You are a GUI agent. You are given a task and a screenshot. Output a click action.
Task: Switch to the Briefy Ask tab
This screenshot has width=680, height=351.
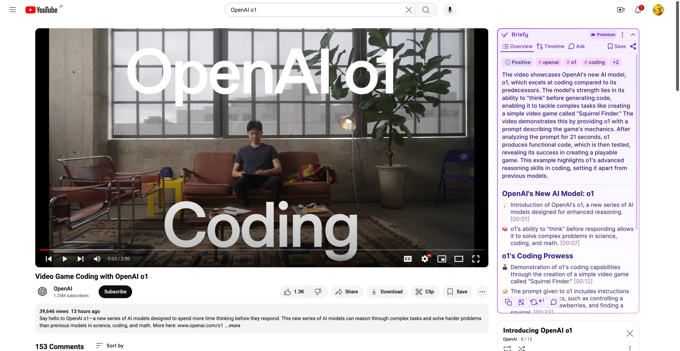(577, 47)
